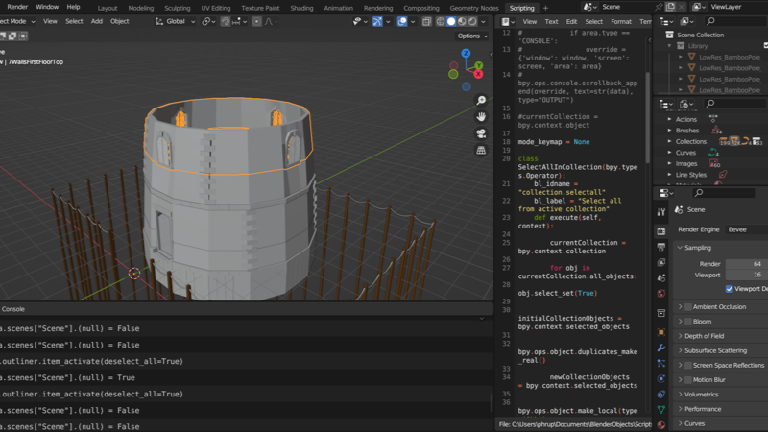This screenshot has height=432, width=768.
Task: Enable the Bloom checkbox
Action: coord(688,322)
